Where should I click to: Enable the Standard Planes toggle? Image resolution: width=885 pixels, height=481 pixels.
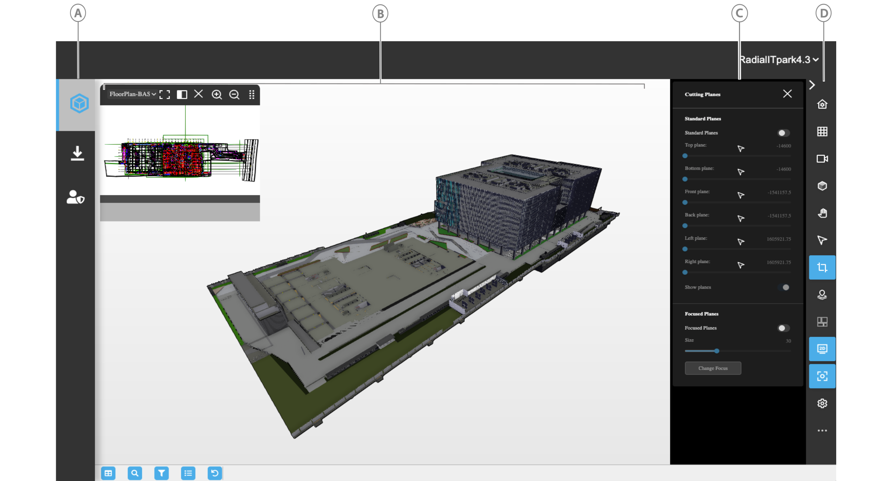tap(783, 133)
